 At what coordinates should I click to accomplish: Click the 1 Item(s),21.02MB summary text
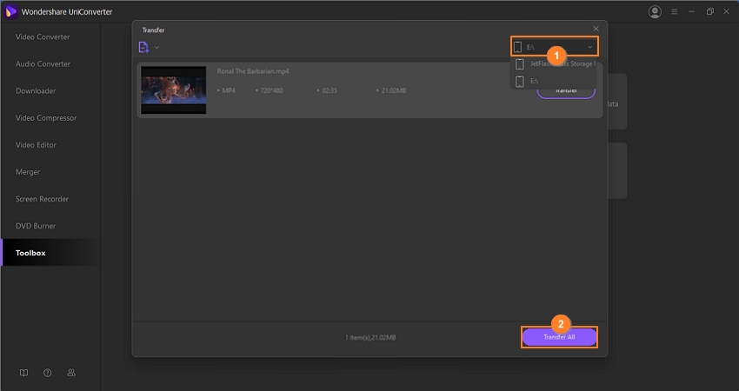tap(370, 337)
